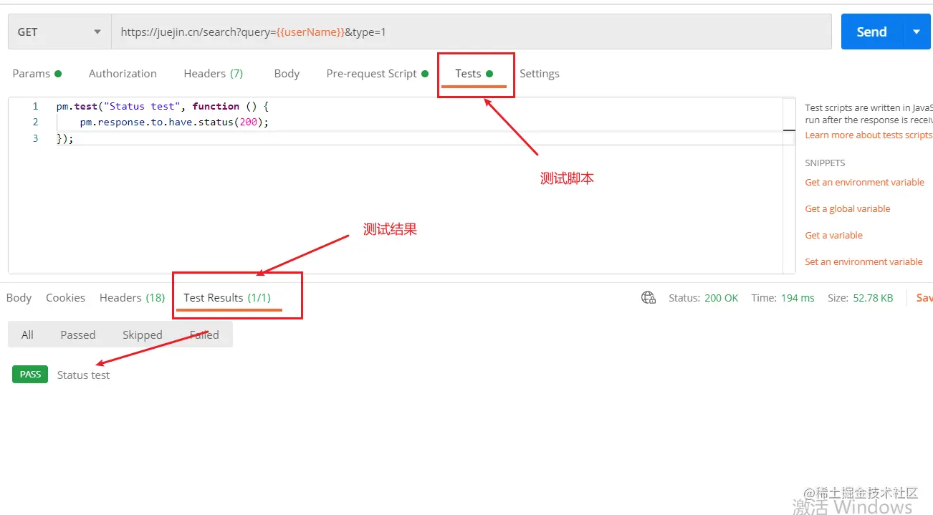Click the request URL input field
Image resolution: width=933 pixels, height=515 pixels.
pyautogui.click(x=471, y=32)
